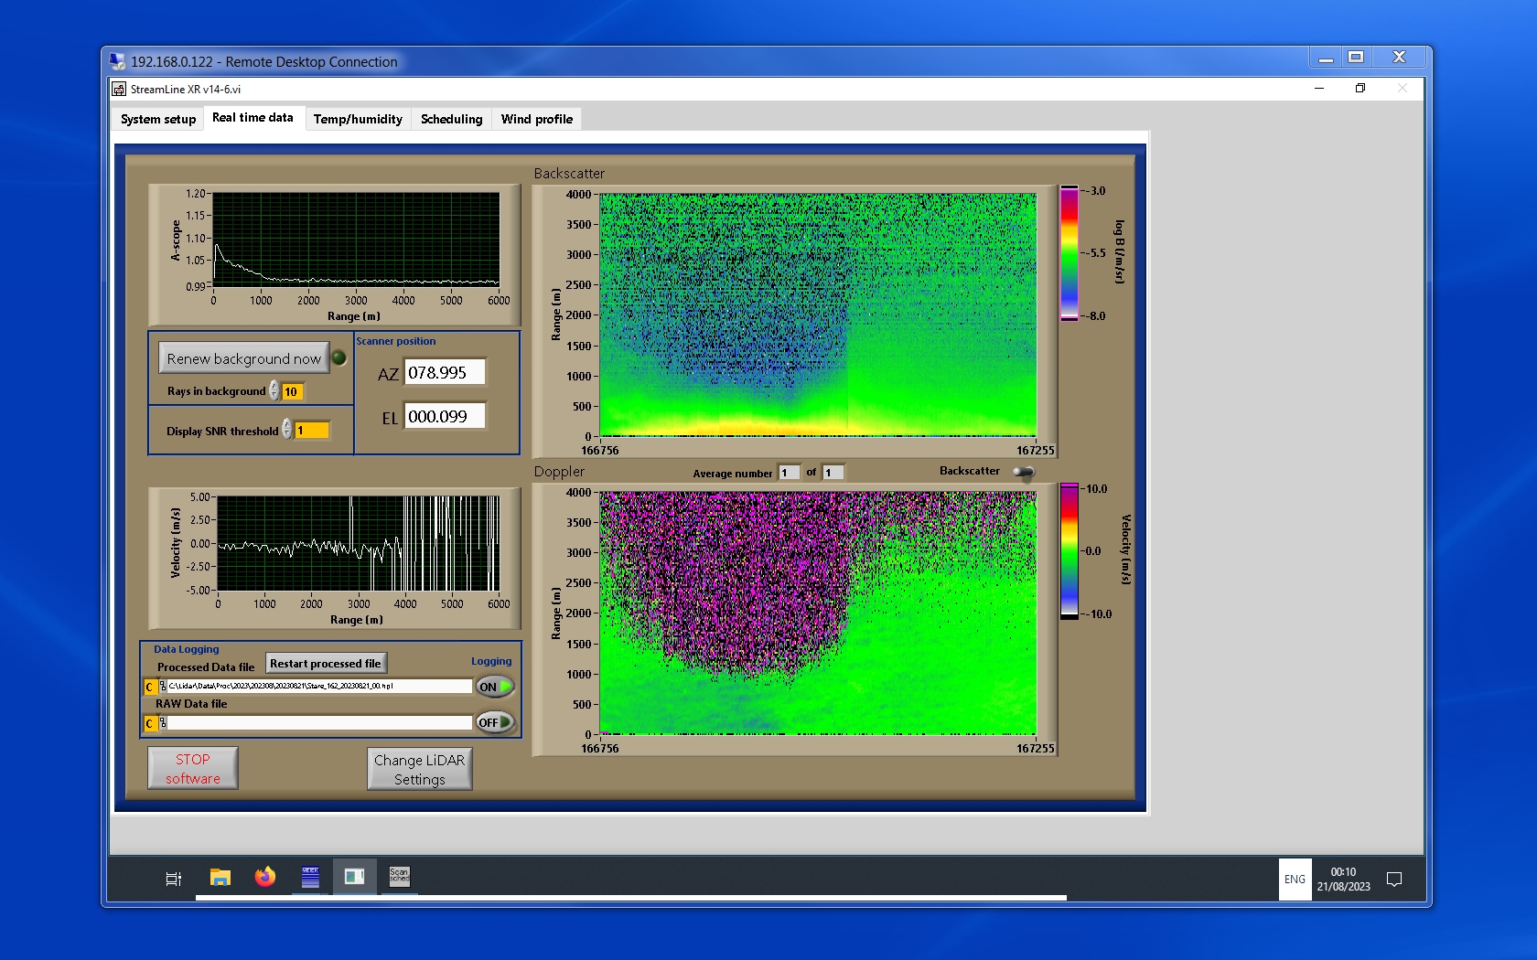The image size is (1537, 960).
Task: Open Firefox from the remote taskbar
Action: coord(265,878)
